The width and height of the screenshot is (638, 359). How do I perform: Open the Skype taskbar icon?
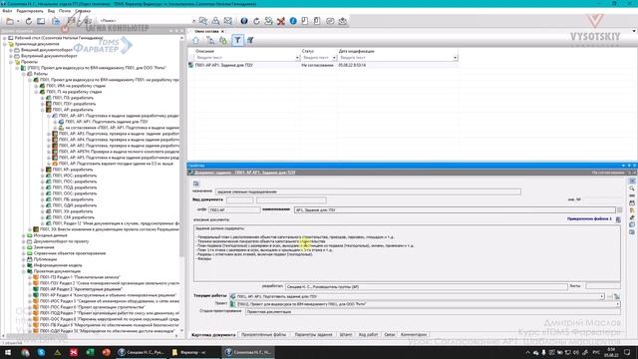(41, 352)
